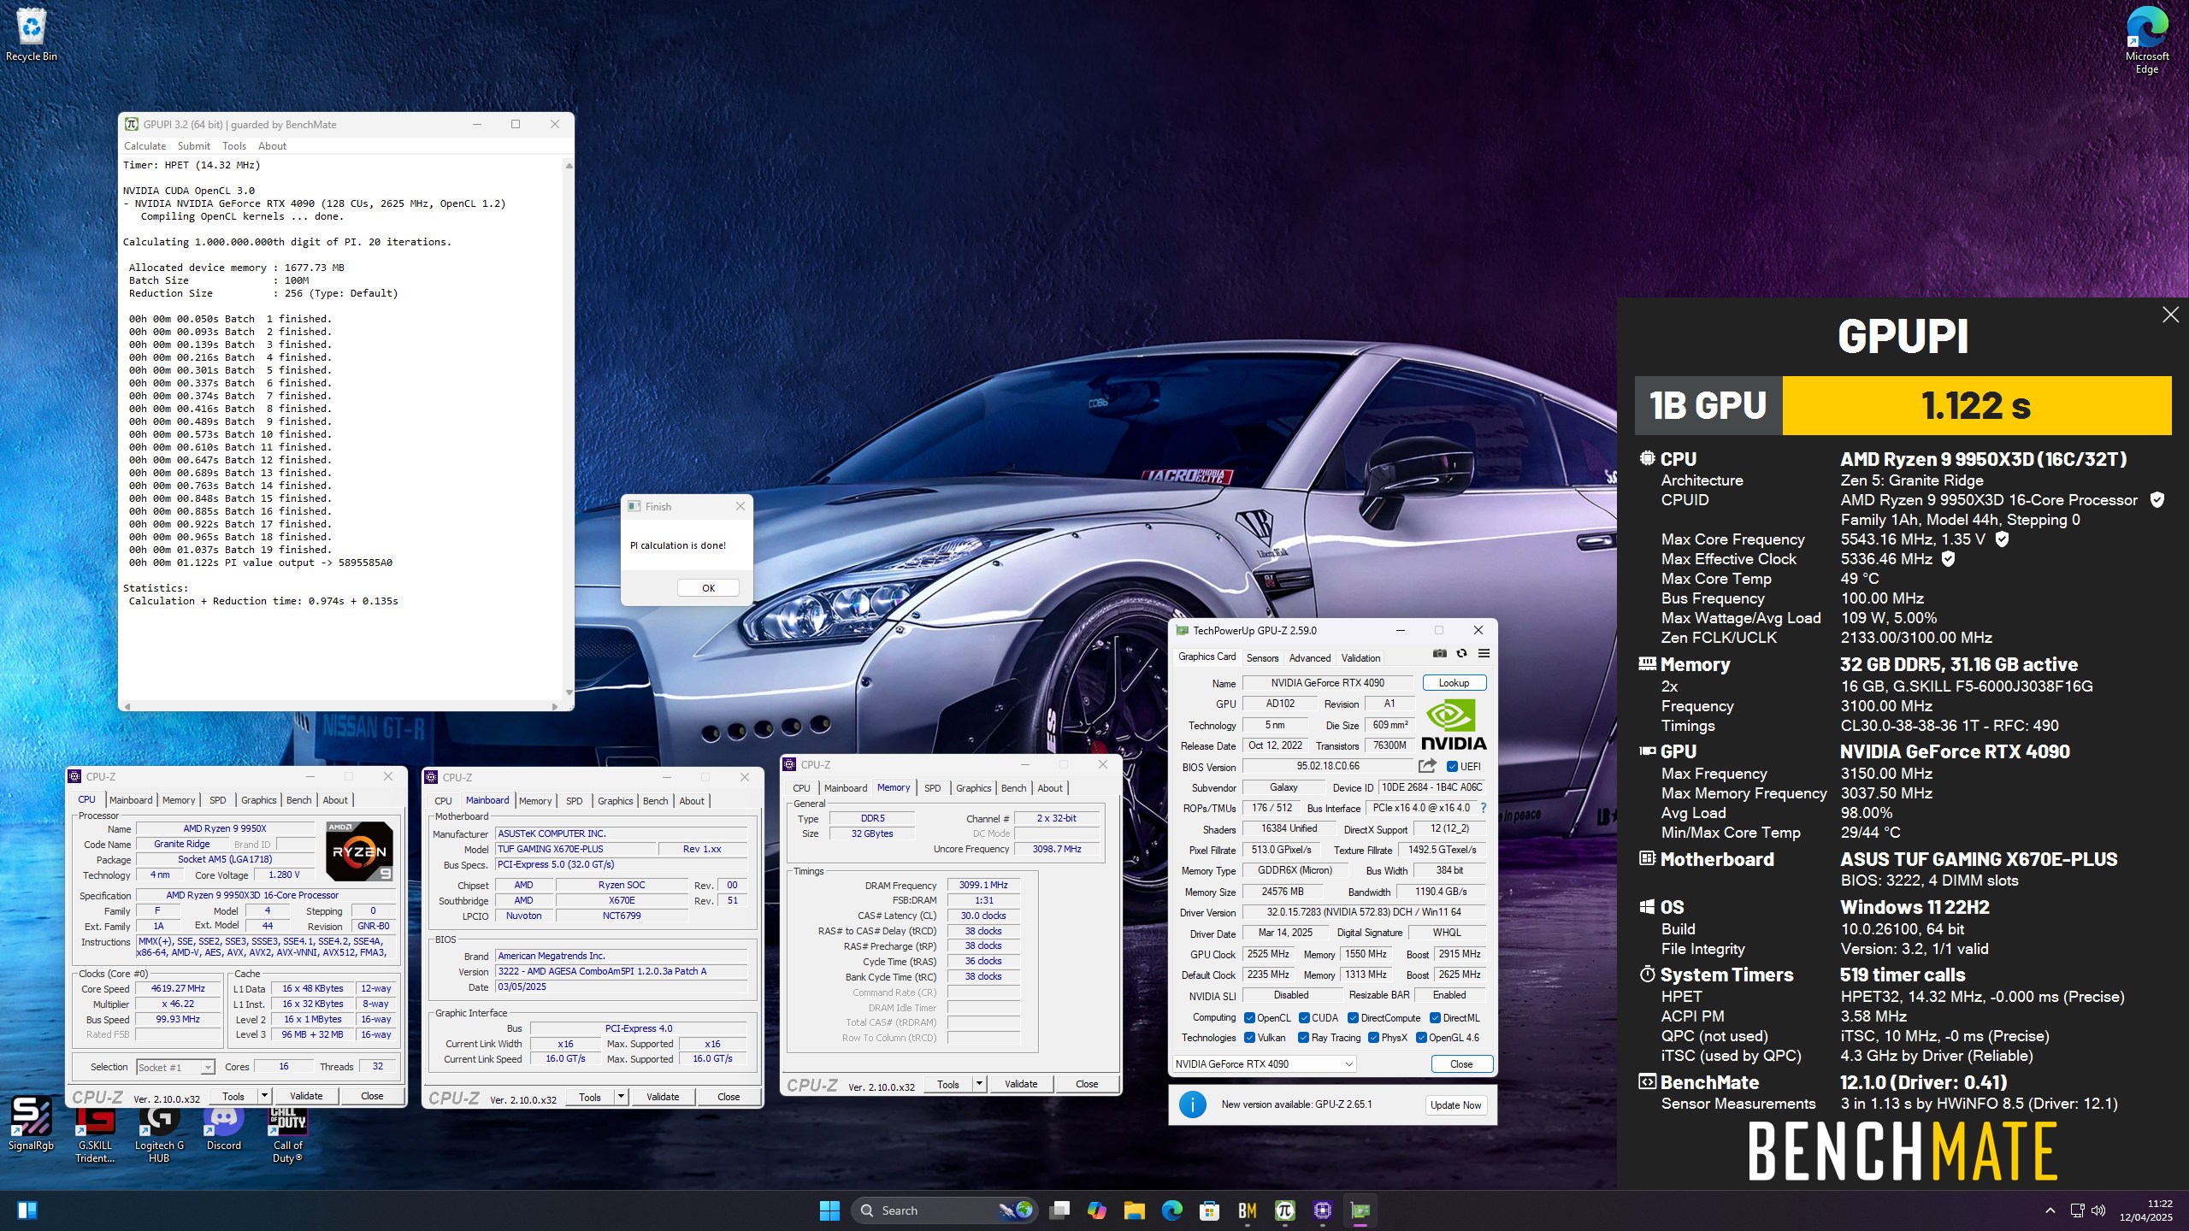Toggle the OpenGL 4.6 checkbox in GPU-Z
Screen dimensions: 2189x1231
tap(1421, 1038)
